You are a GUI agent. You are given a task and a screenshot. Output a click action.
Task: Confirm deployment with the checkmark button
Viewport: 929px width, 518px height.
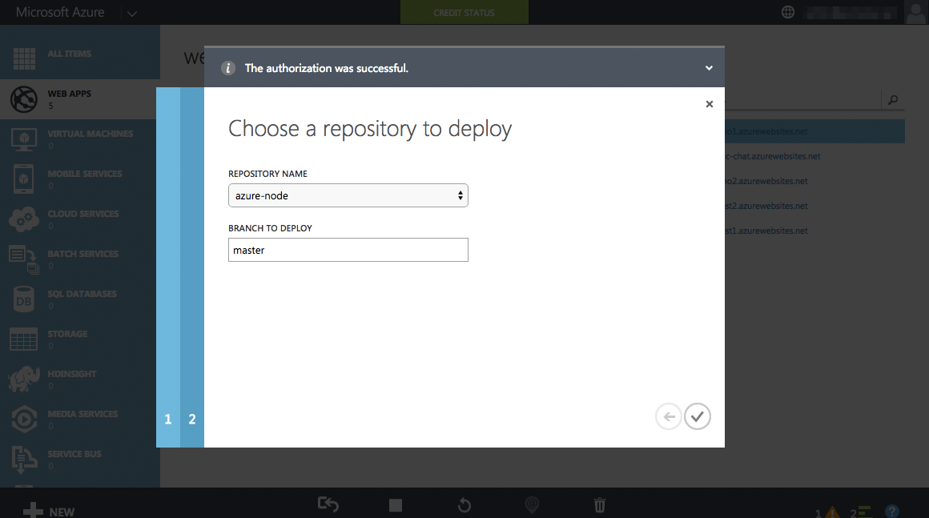pos(698,417)
